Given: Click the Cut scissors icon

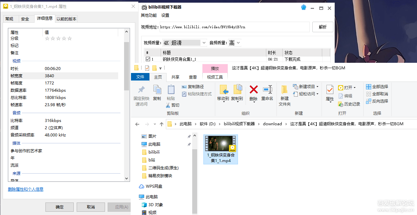Looking at the screenshot, I should click(168, 105).
